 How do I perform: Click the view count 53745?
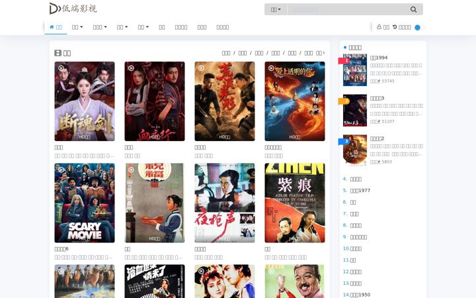[388, 81]
